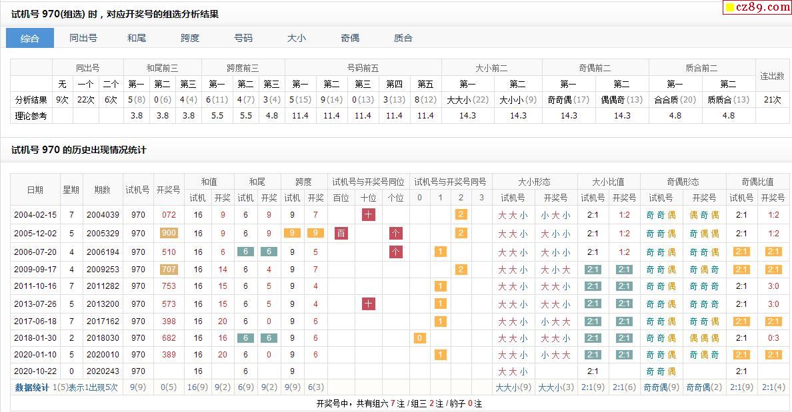Viewport: 792px width, 412px height.
Task: Open the 和尾 tab
Action: (137, 38)
